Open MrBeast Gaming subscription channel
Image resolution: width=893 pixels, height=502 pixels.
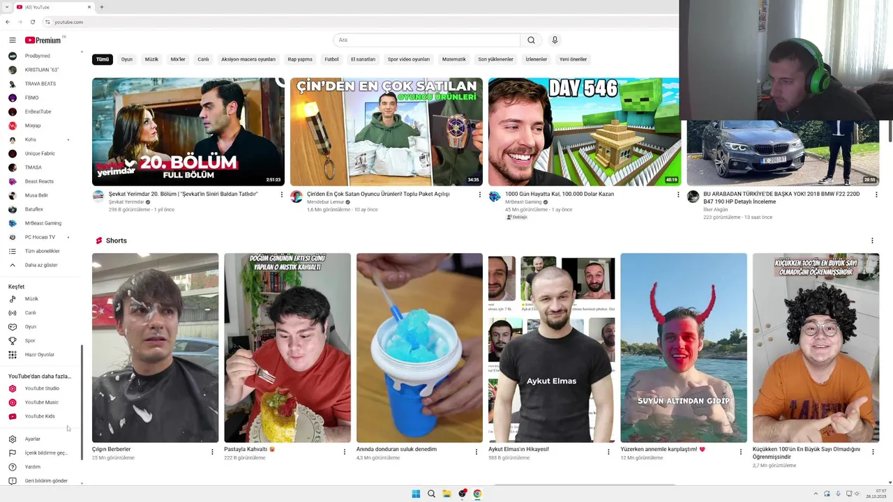tap(42, 223)
